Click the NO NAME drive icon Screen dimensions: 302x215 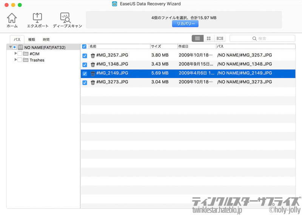(20, 47)
